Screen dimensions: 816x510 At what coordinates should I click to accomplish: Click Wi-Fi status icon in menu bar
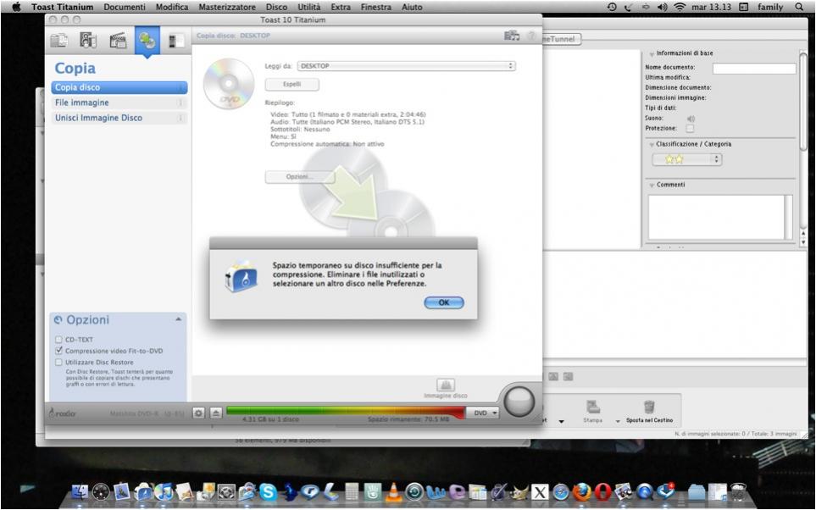[679, 7]
